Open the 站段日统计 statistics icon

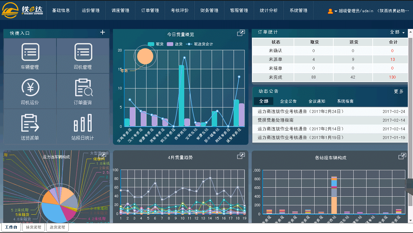pos(83,123)
